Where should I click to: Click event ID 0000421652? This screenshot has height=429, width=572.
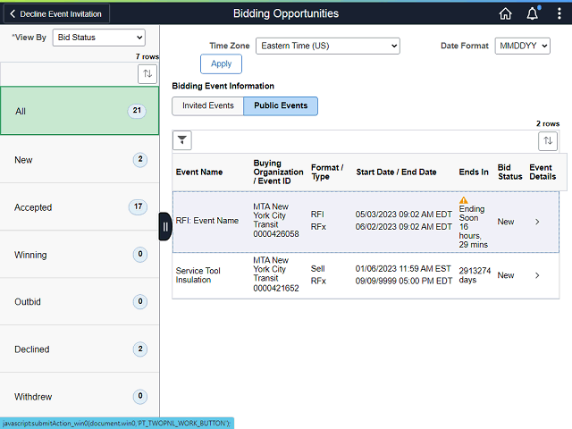(276, 288)
